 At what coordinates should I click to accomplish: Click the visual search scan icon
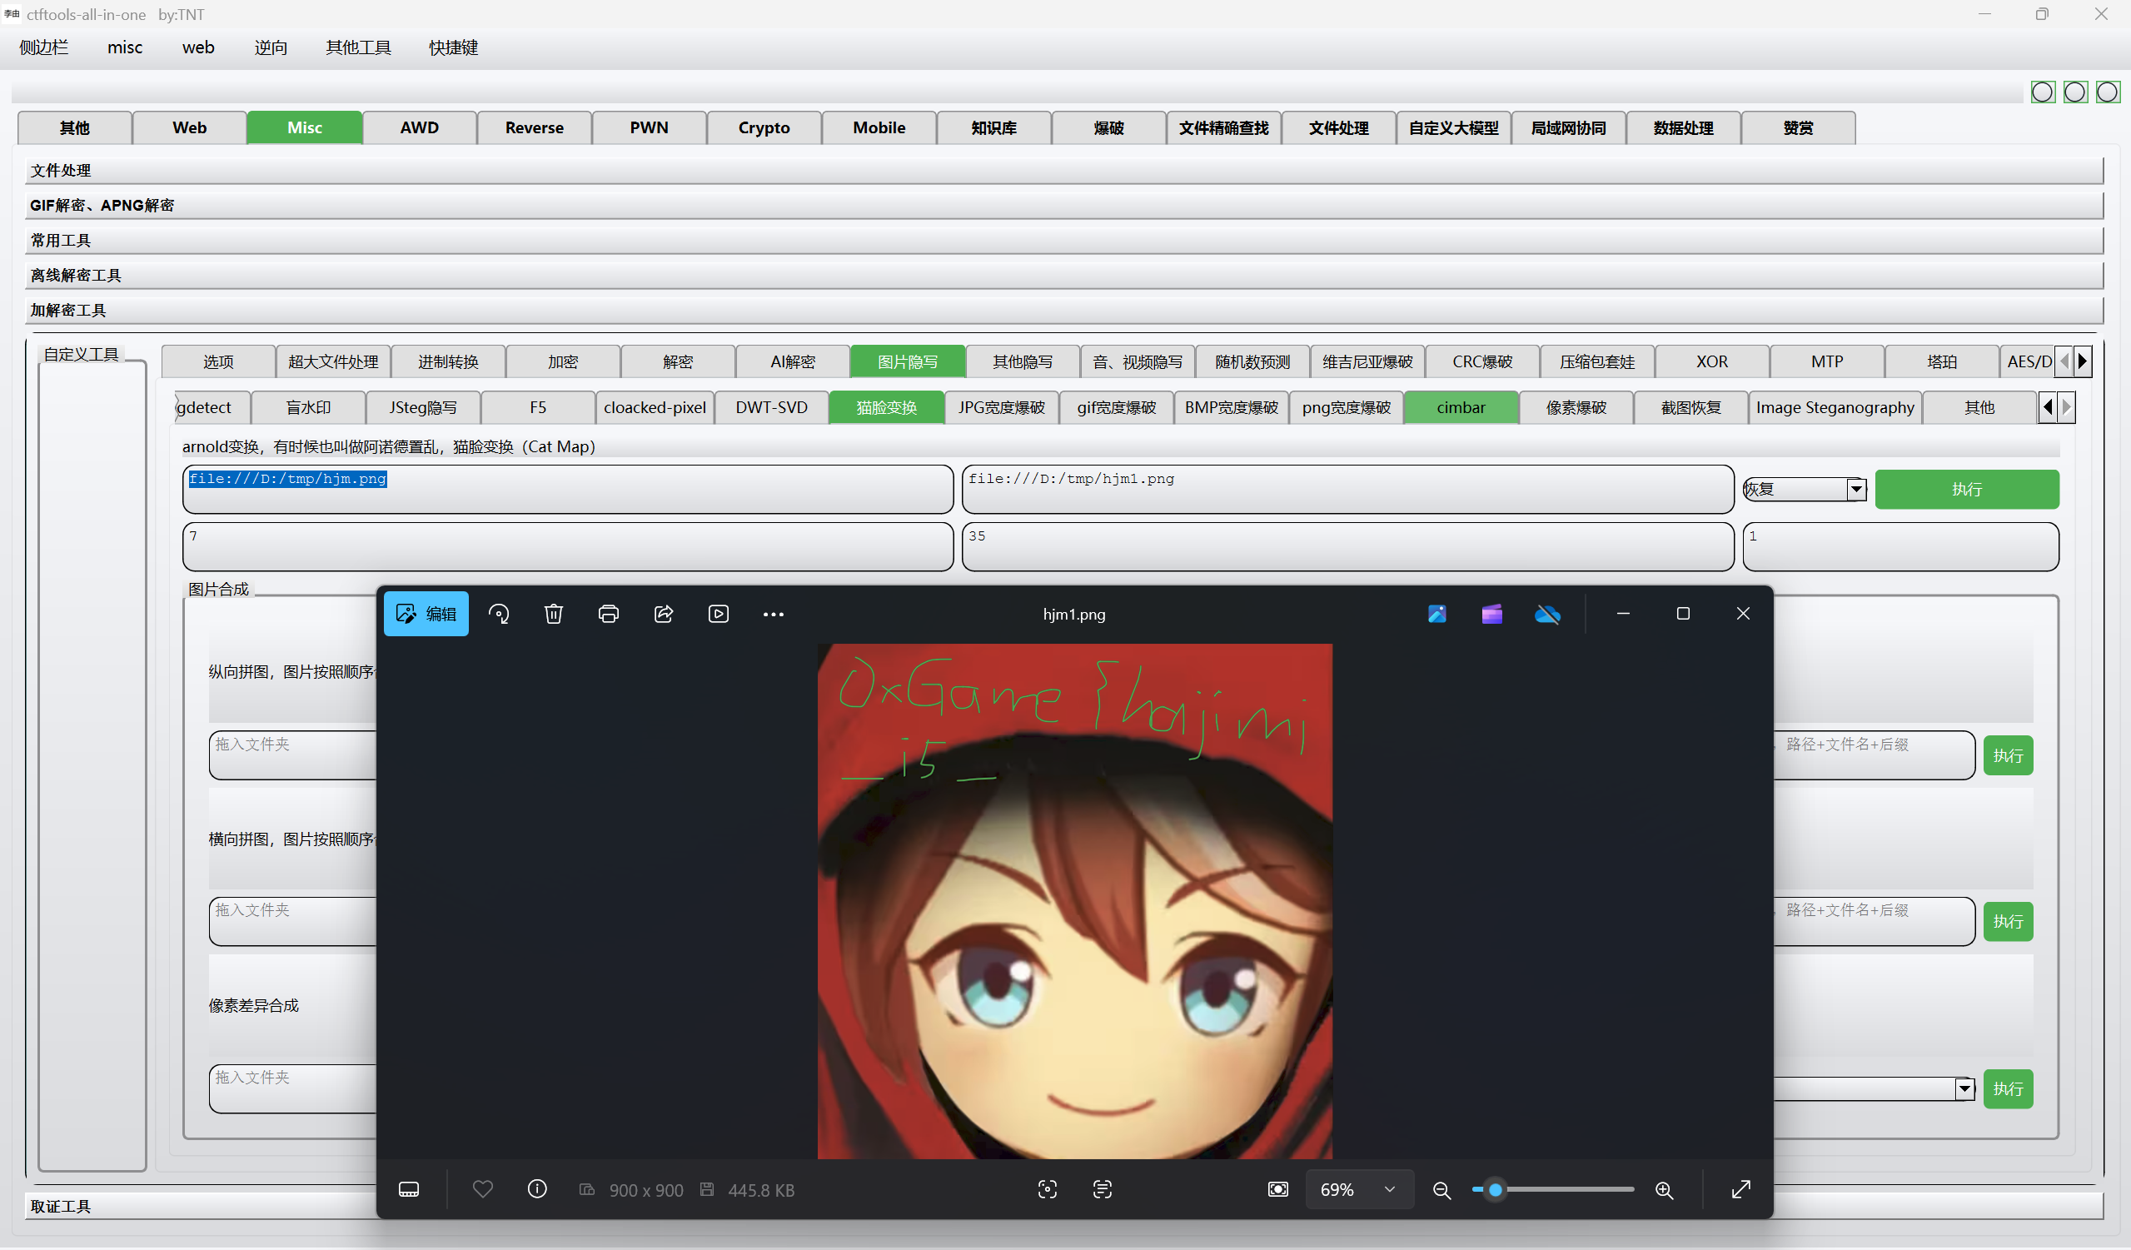1048,1190
